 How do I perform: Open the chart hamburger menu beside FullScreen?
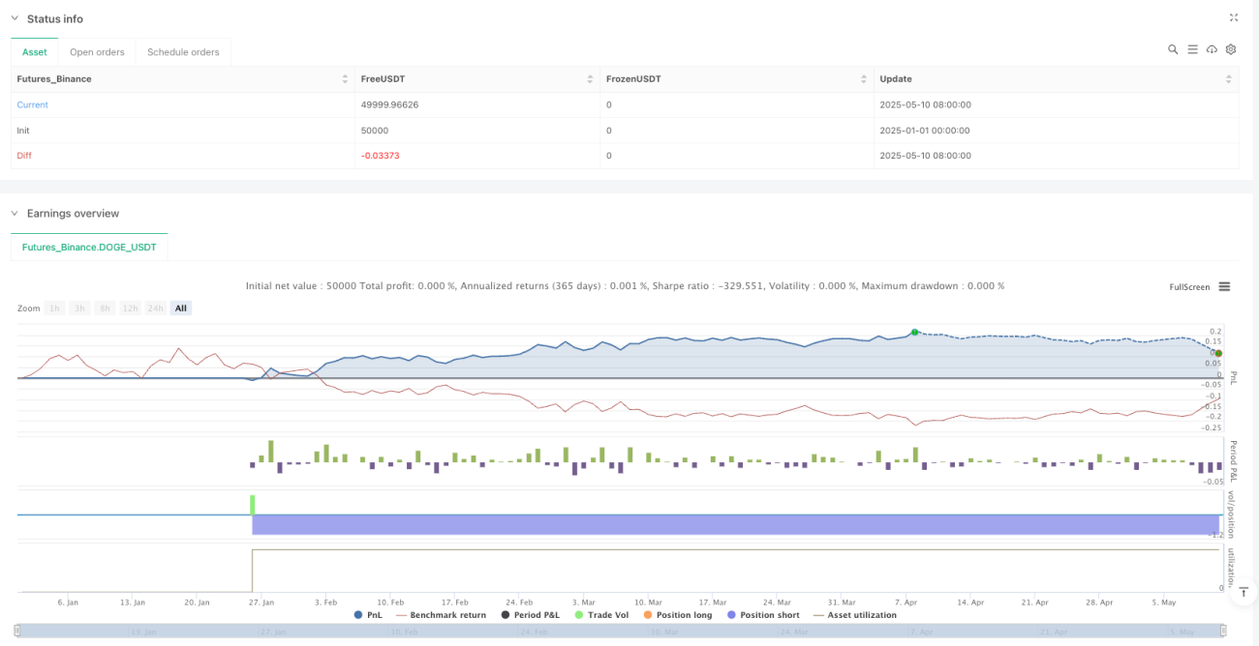pos(1224,286)
